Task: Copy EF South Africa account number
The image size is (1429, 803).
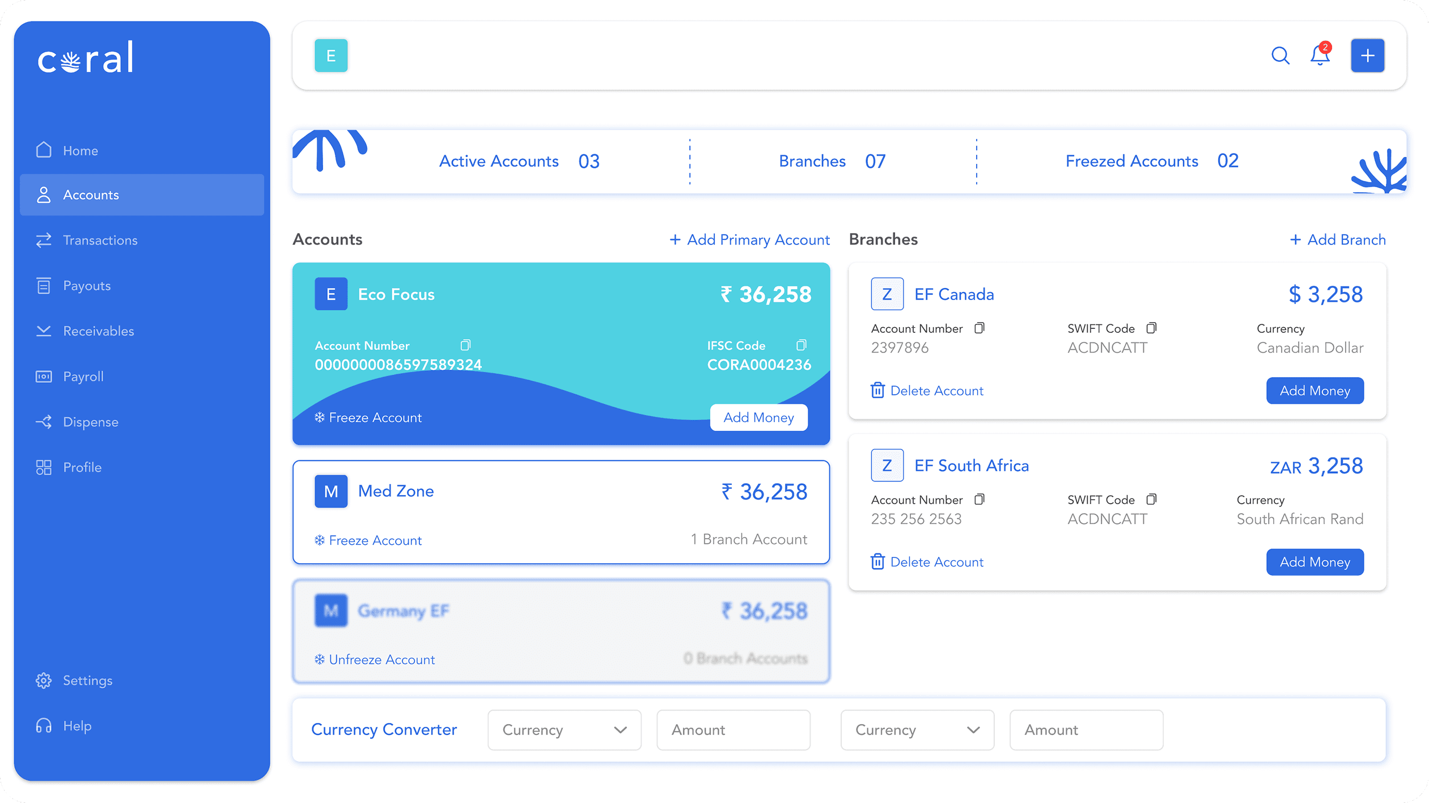Action: pos(979,499)
